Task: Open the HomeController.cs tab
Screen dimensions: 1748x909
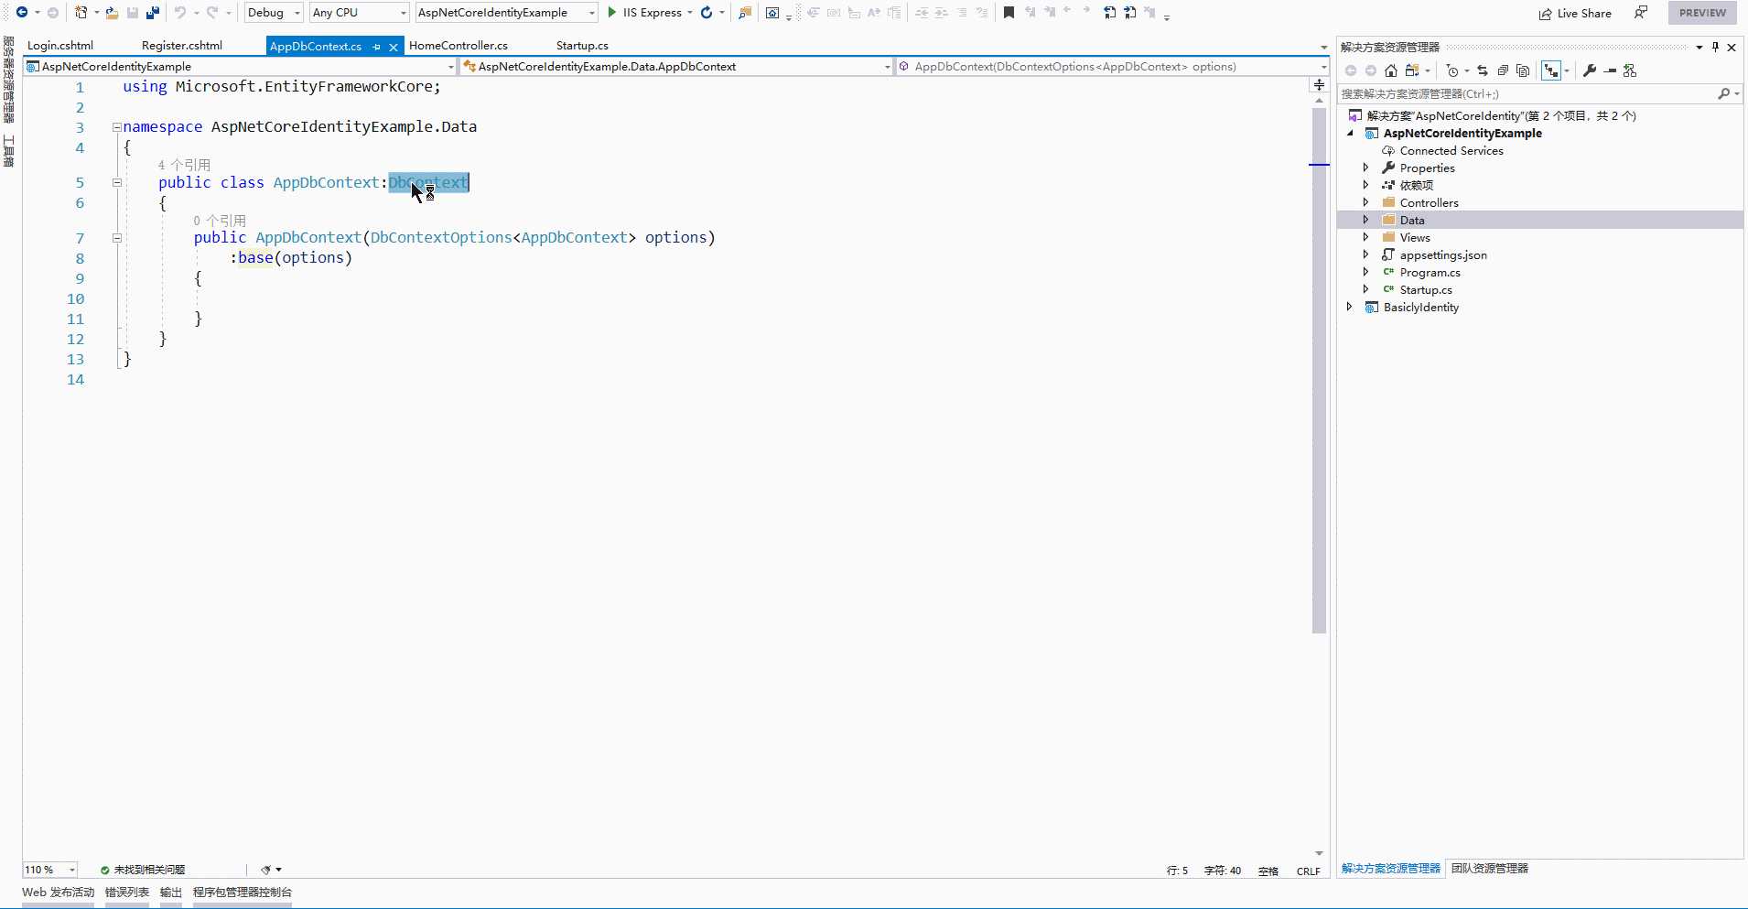Action: tap(458, 46)
